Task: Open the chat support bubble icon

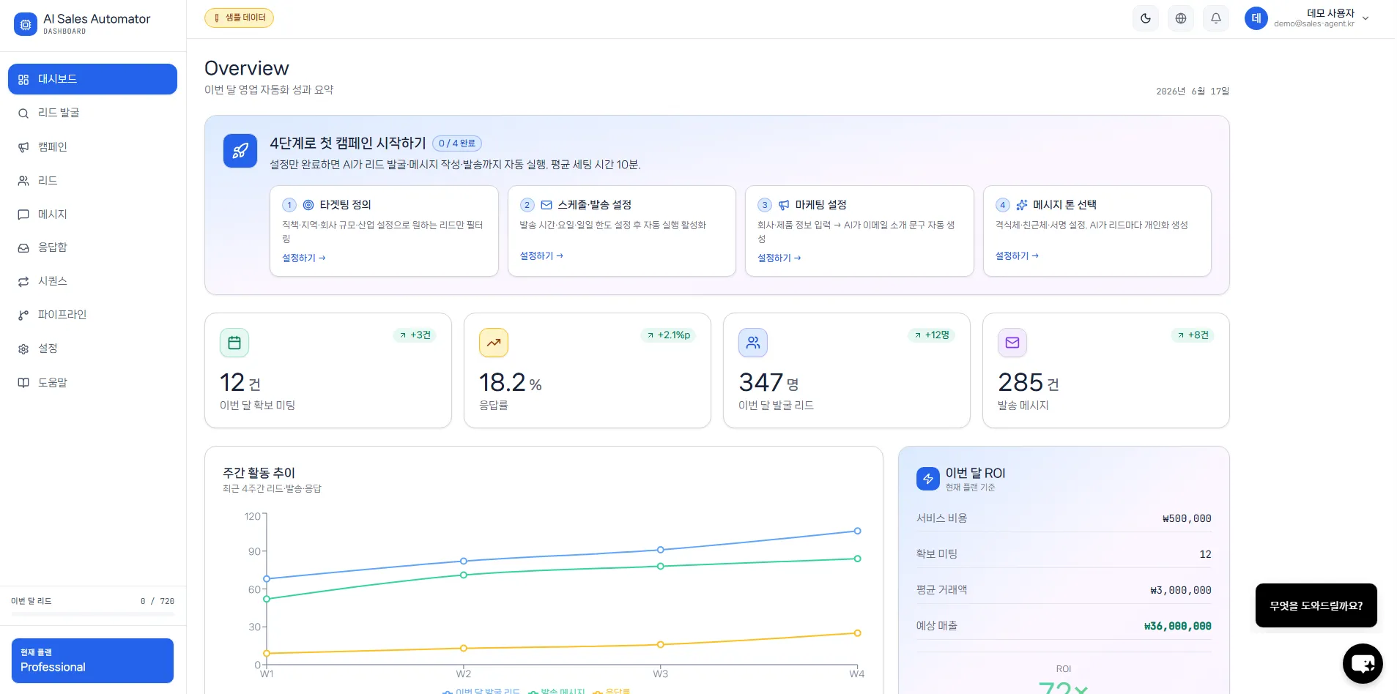Action: (1363, 664)
